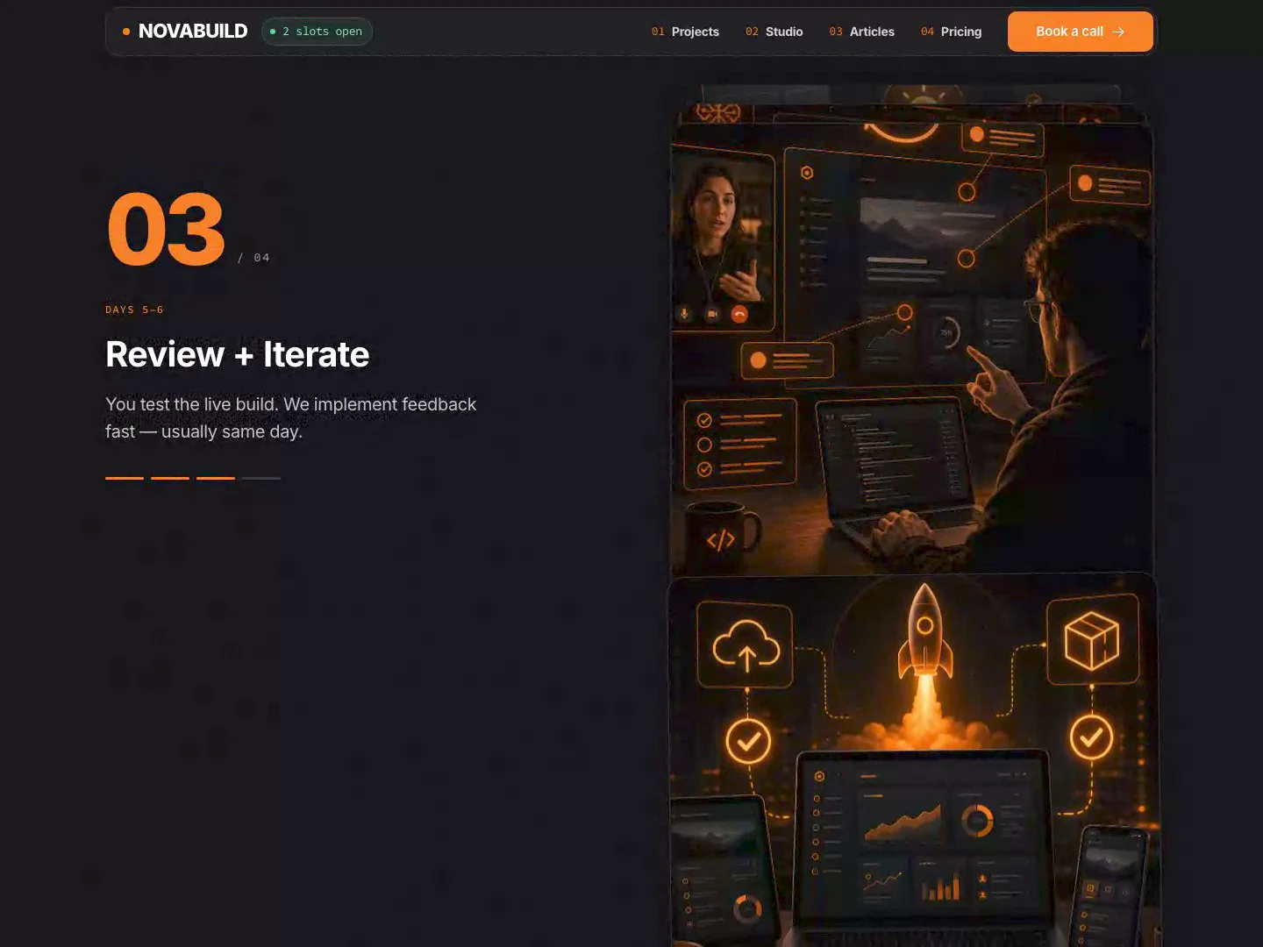This screenshot has width=1263, height=947.
Task: Click the arrow icon in Book a call
Action: pyautogui.click(x=1118, y=32)
